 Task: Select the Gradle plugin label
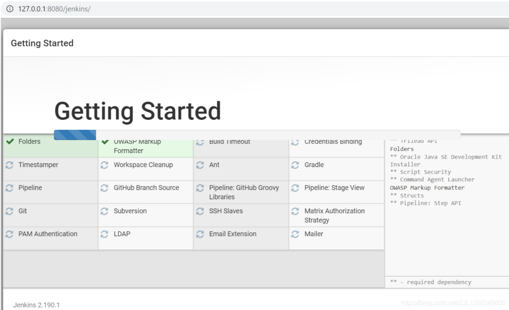click(x=314, y=165)
